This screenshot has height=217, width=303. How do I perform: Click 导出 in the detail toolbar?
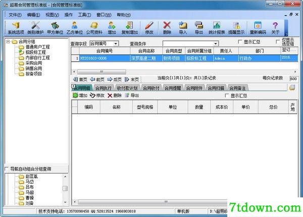[x=132, y=95]
